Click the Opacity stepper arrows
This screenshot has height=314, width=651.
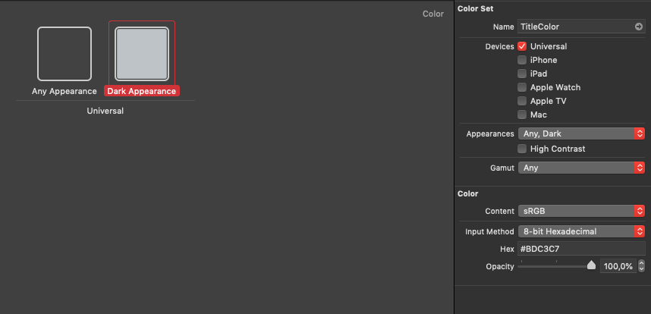(642, 266)
